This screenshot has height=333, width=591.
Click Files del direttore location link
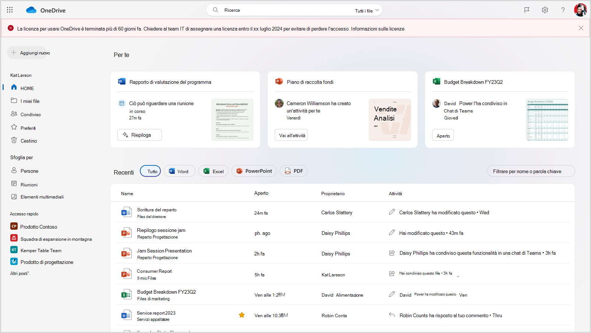(151, 216)
